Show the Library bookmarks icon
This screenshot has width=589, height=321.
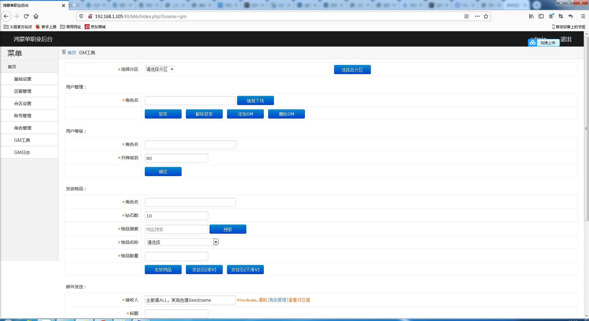[531, 16]
